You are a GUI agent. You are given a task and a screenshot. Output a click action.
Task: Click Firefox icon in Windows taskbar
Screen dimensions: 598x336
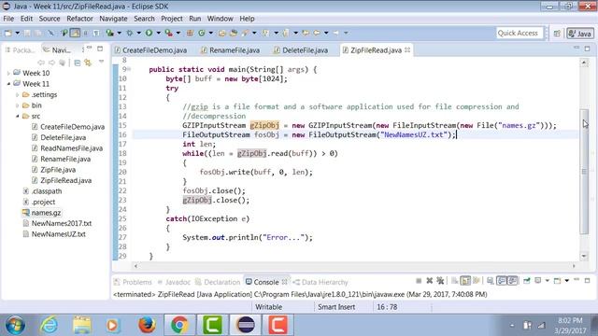click(x=147, y=325)
